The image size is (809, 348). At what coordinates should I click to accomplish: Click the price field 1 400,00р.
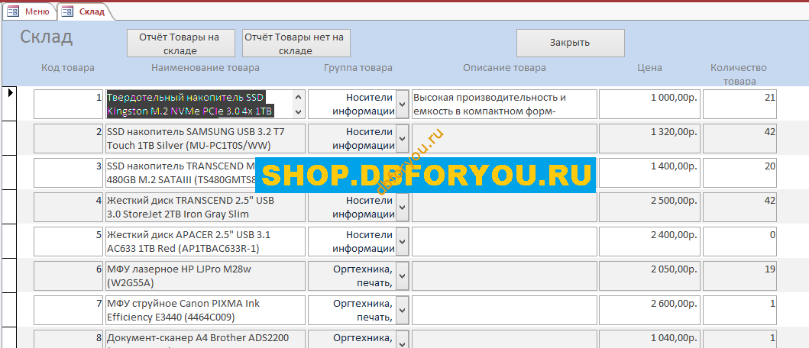tap(649, 172)
